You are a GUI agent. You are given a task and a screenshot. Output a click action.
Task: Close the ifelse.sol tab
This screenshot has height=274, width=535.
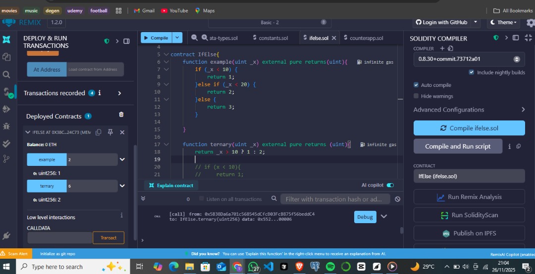click(334, 38)
